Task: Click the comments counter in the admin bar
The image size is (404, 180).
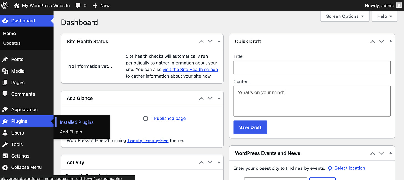Action: tap(81, 5)
